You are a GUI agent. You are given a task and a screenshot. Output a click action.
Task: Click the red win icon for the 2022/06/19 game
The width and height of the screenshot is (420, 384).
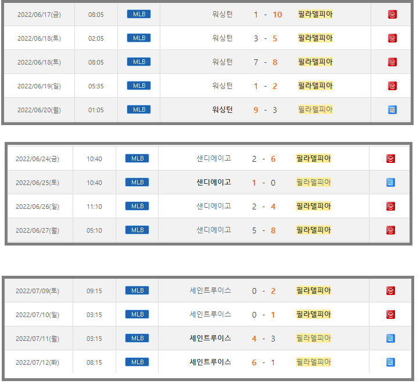392,86
